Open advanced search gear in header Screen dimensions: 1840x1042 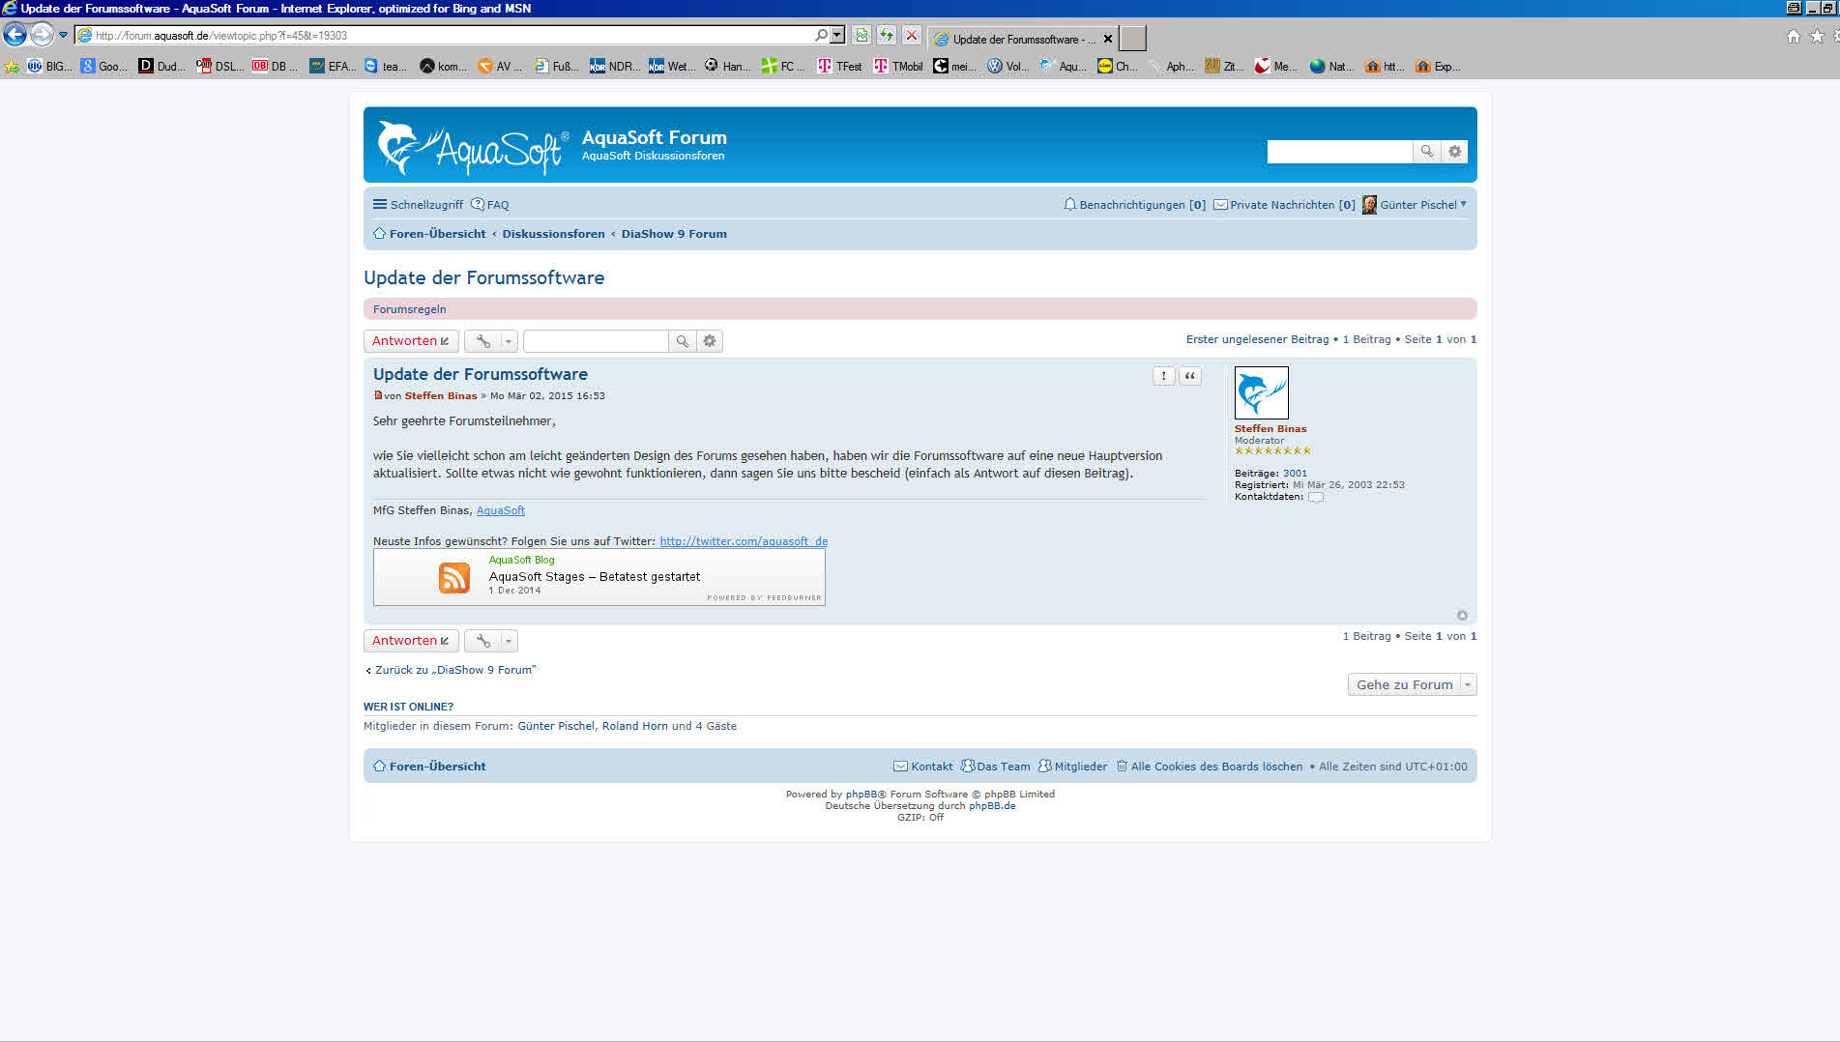pyautogui.click(x=1454, y=152)
